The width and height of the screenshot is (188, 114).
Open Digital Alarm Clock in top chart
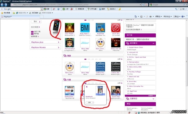[136, 47]
